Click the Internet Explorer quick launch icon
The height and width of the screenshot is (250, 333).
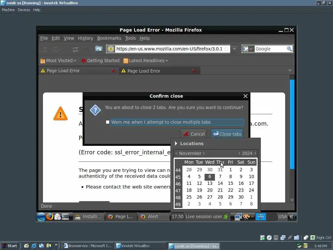coord(34,246)
